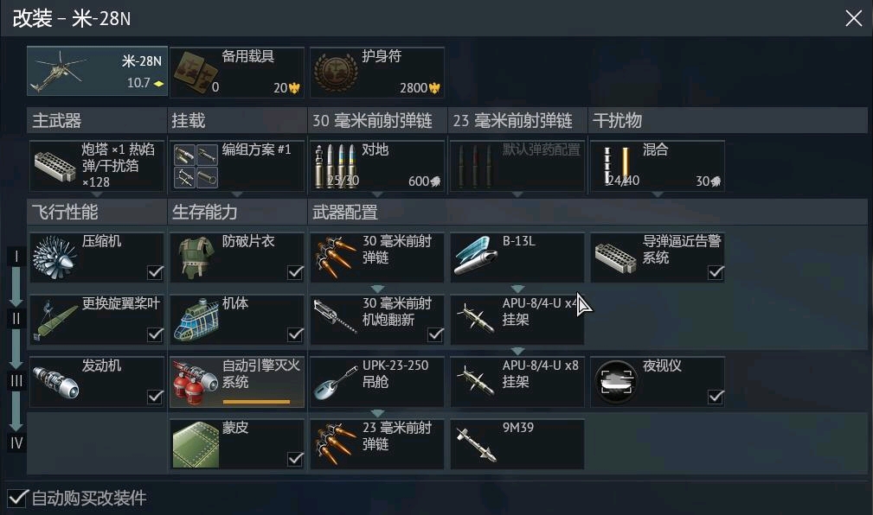The width and height of the screenshot is (873, 515).
Task: Click the APU-8/4-U x8 挂架 module
Action: [517, 382]
